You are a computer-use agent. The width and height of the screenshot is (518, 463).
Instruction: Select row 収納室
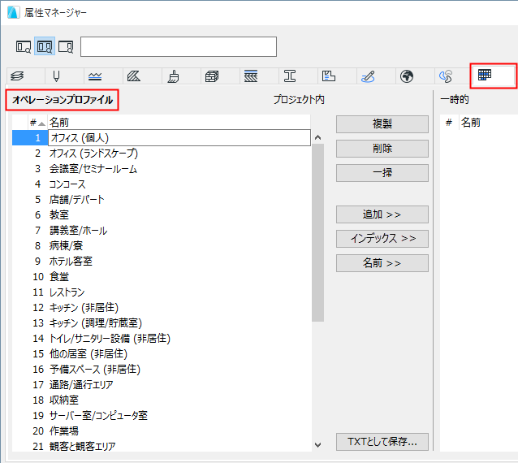click(x=162, y=400)
